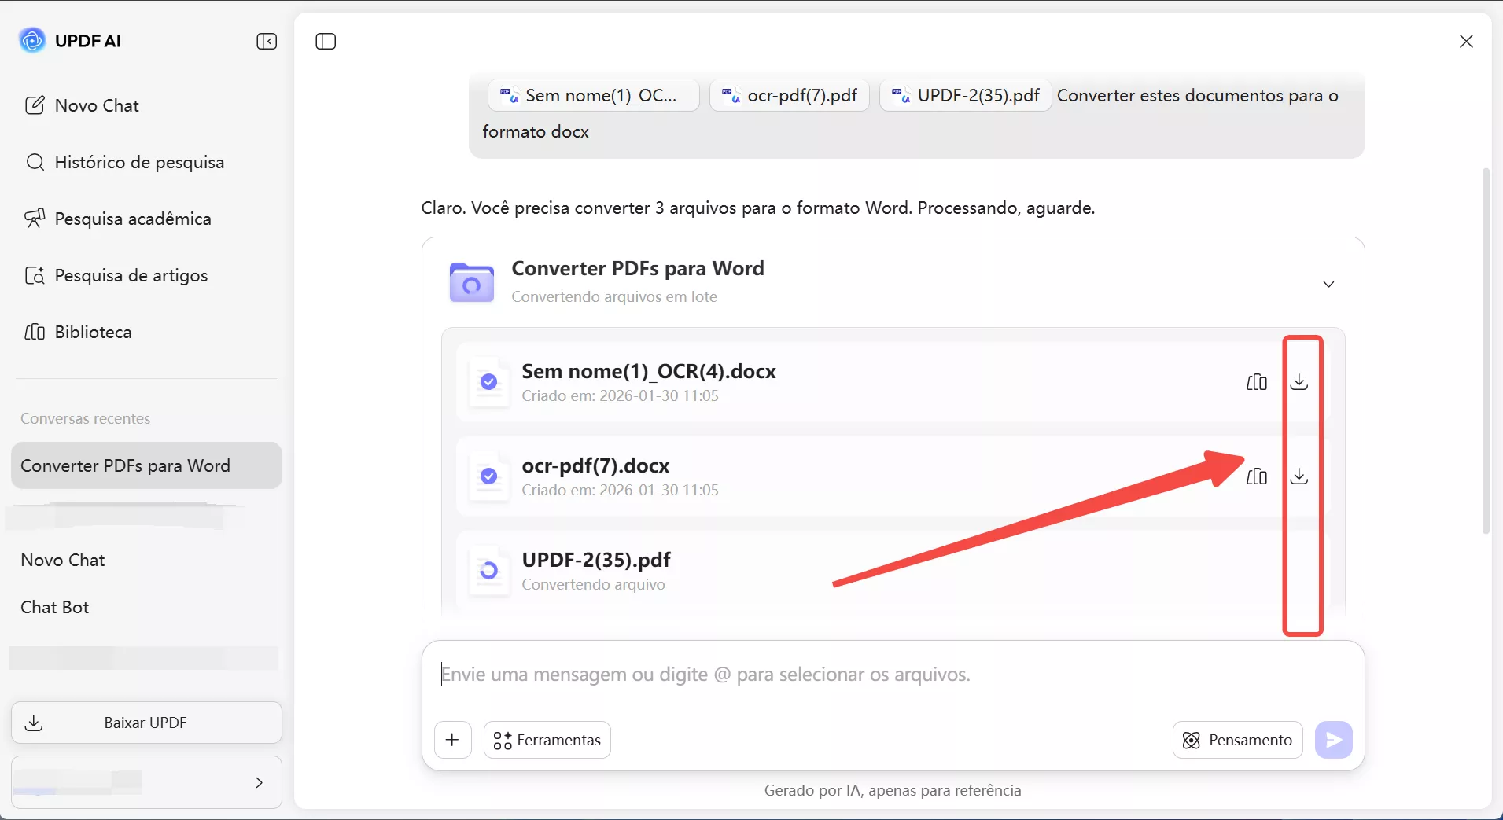Click the Baixar UPDF button
The height and width of the screenshot is (820, 1503).
146,722
